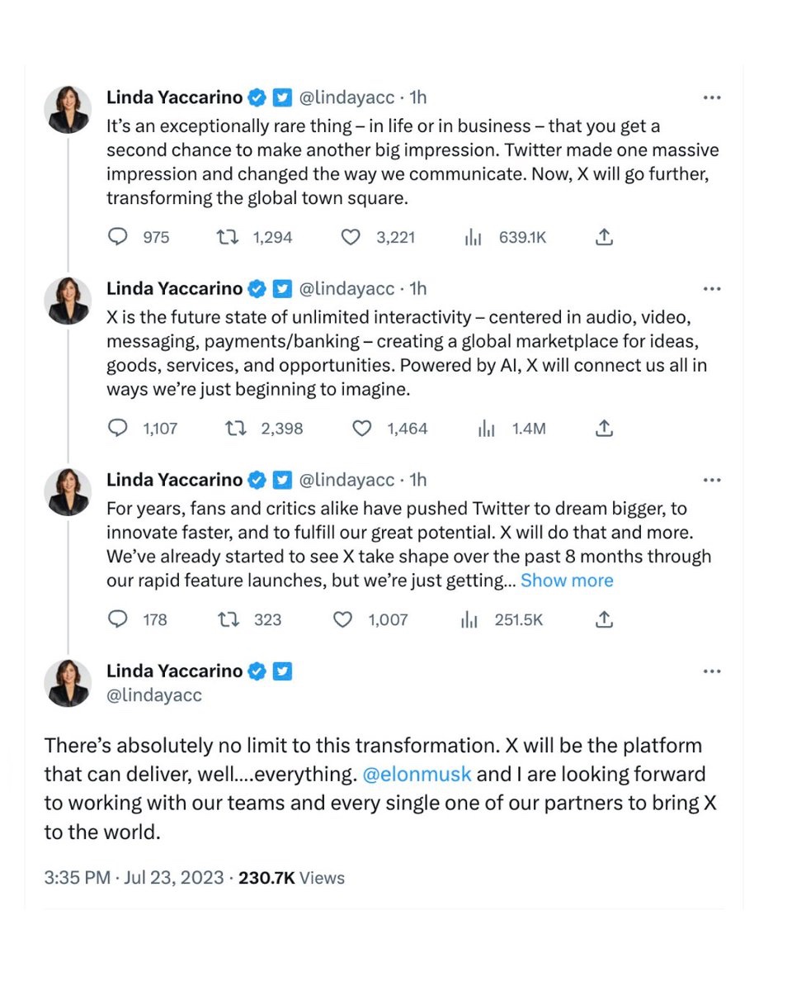The image size is (792, 991).
Task: Click the avatar on the final tweet
Action: [x=68, y=682]
